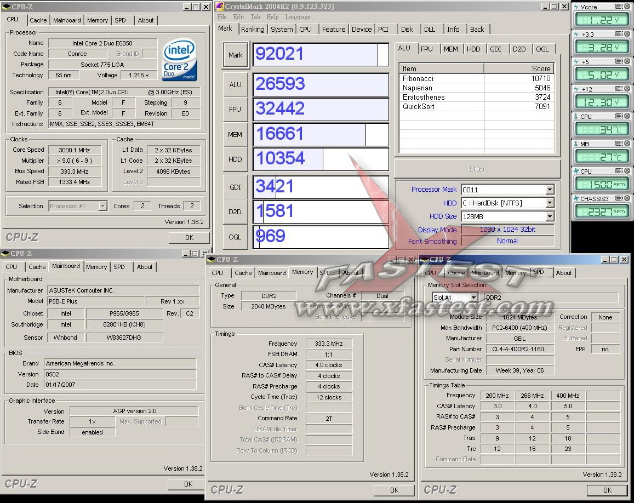Expand the Processor Mask dropdown
Viewport: 634px width, 503px height.
click(550, 190)
